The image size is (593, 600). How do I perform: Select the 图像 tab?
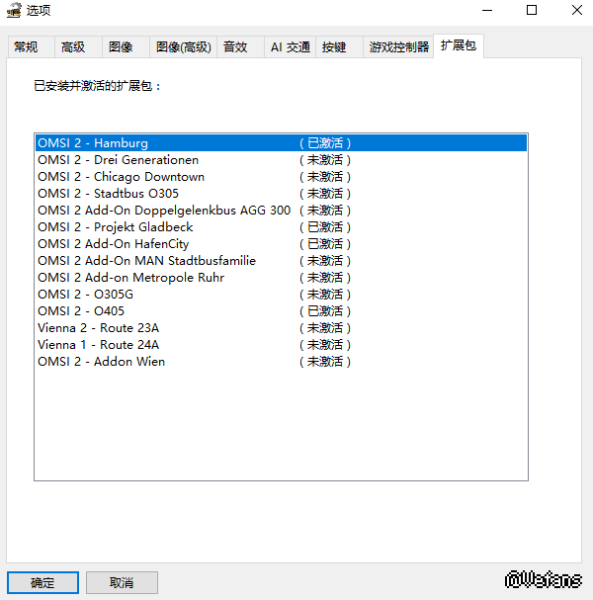[126, 47]
